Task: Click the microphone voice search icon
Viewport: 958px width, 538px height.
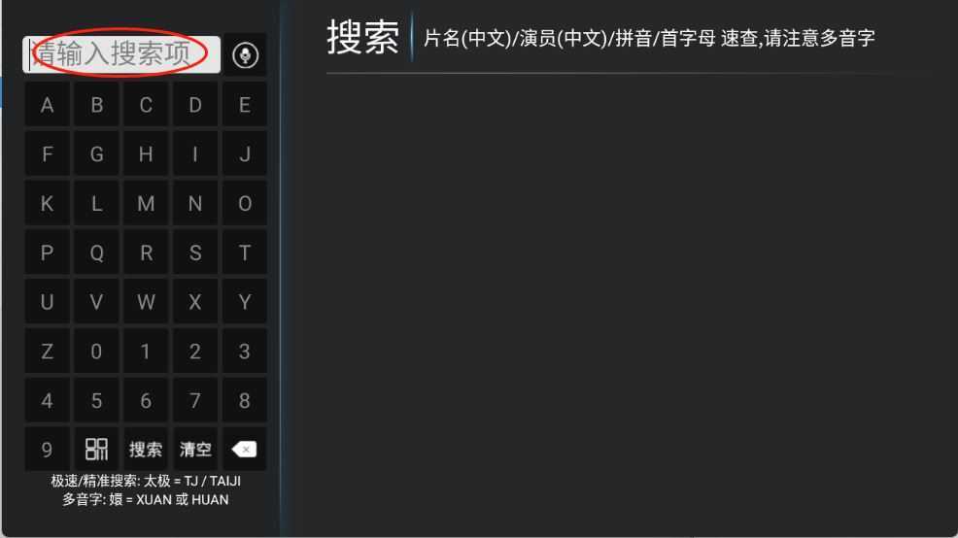Action: pos(245,55)
